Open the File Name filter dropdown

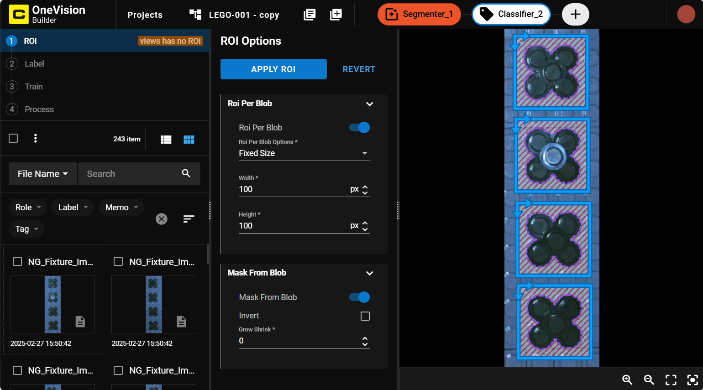43,174
